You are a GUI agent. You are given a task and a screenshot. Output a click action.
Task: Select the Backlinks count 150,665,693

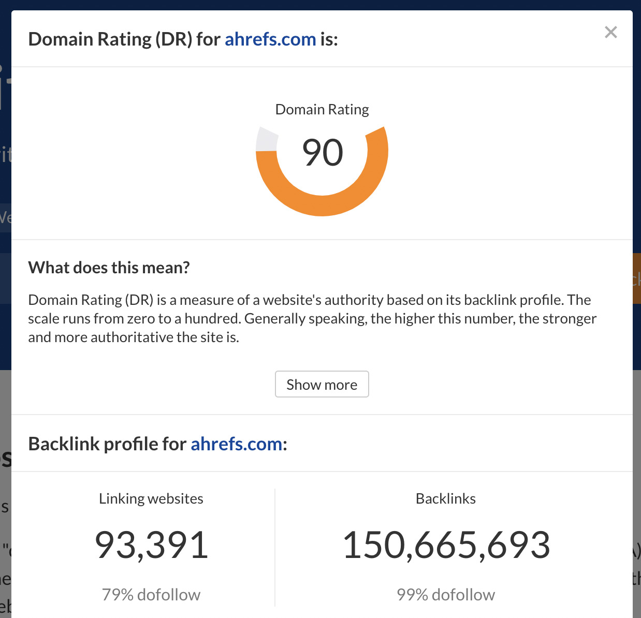click(446, 544)
